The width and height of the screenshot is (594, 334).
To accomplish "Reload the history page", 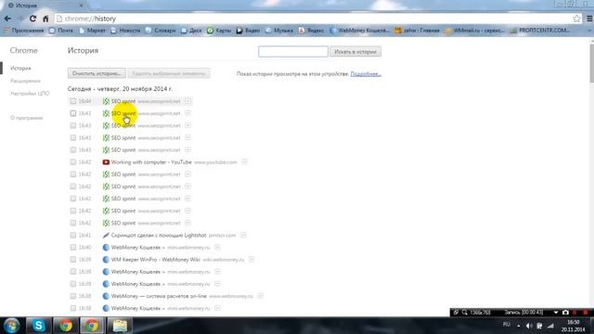I will point(33,19).
